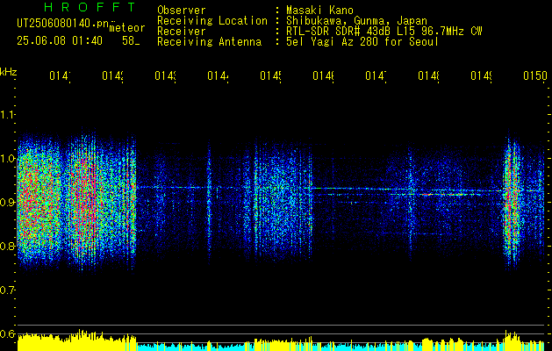552x351 pixels.
Task: Click the 0148 time axis marker
Action: pyautogui.click(x=429, y=76)
